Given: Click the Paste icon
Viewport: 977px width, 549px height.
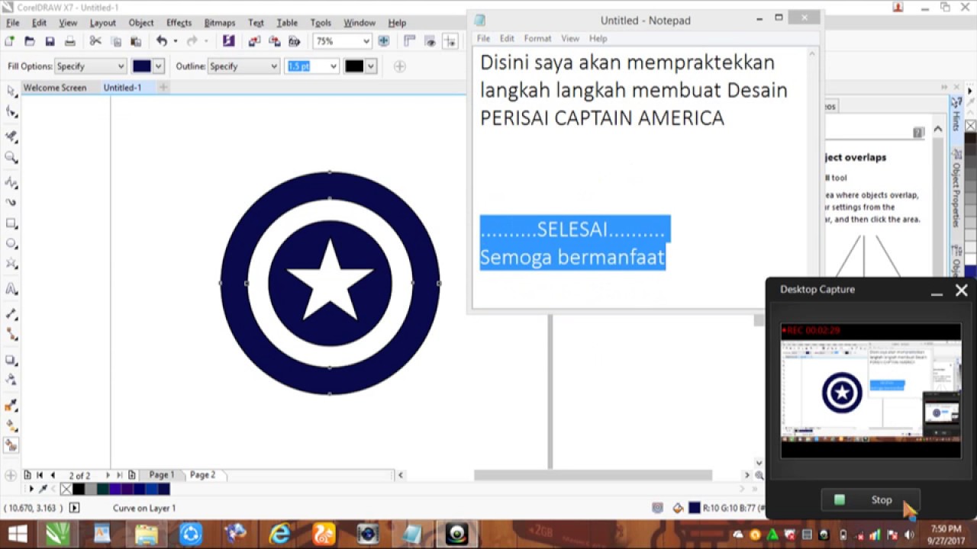Looking at the screenshot, I should [136, 41].
